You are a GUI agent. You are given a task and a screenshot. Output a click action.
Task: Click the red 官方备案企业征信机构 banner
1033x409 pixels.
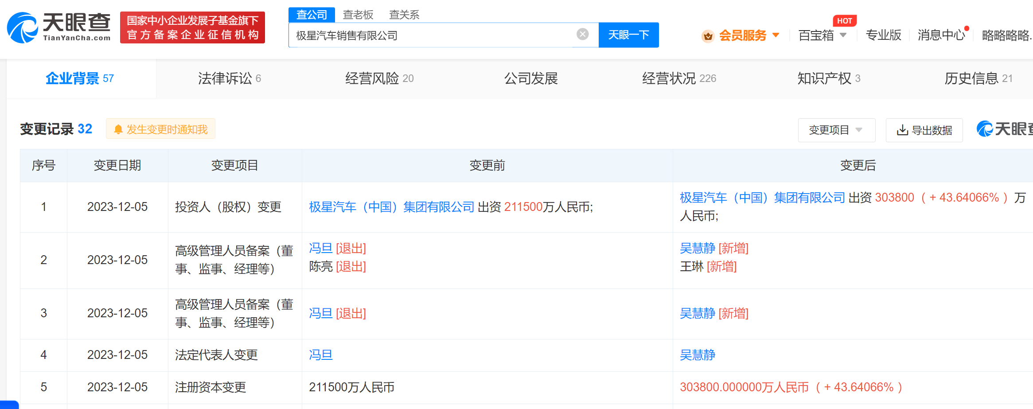pos(192,27)
